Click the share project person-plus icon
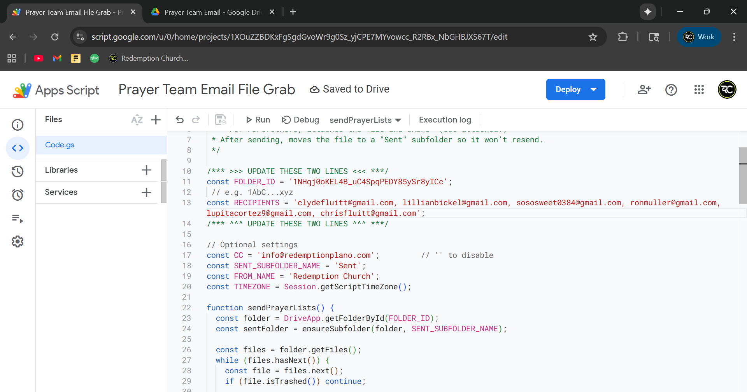 click(644, 90)
